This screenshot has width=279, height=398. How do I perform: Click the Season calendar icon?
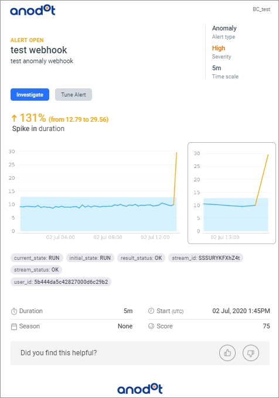point(14,327)
